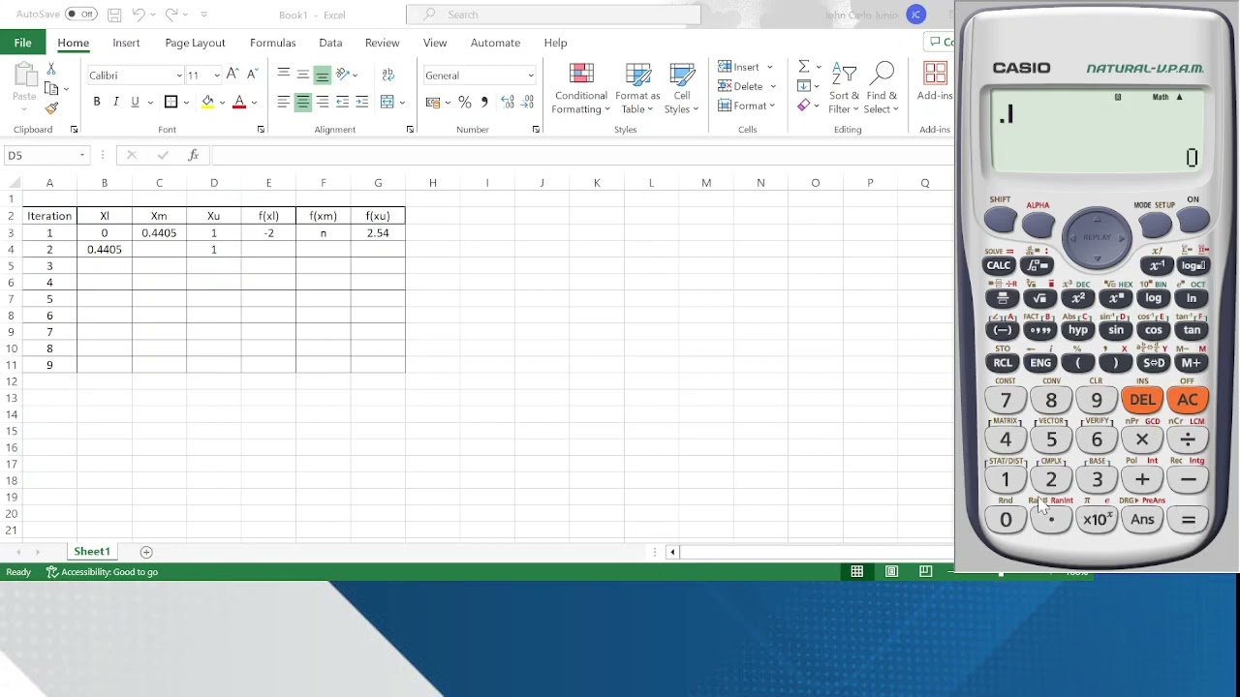
Task: Toggle the AutoSave switch
Action: coord(81,15)
